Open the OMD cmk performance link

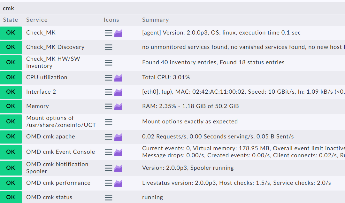click(x=58, y=183)
